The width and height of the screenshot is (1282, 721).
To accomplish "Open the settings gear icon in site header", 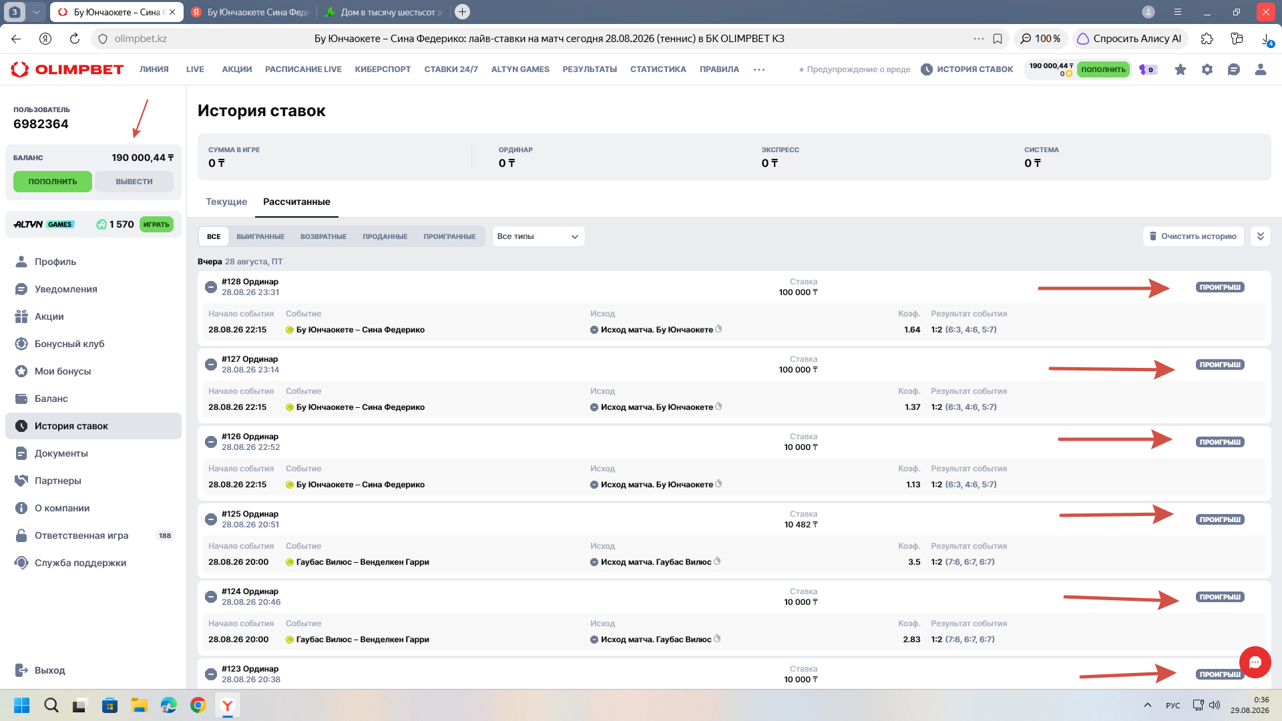I will click(1207, 69).
